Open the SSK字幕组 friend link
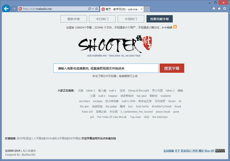Screen dimensions: 230x161 (74, 138)
